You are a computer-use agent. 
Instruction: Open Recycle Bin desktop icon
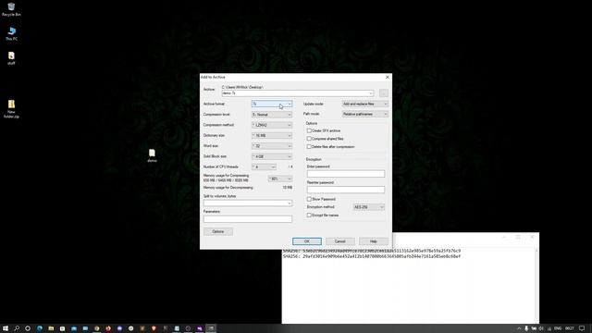[11, 9]
